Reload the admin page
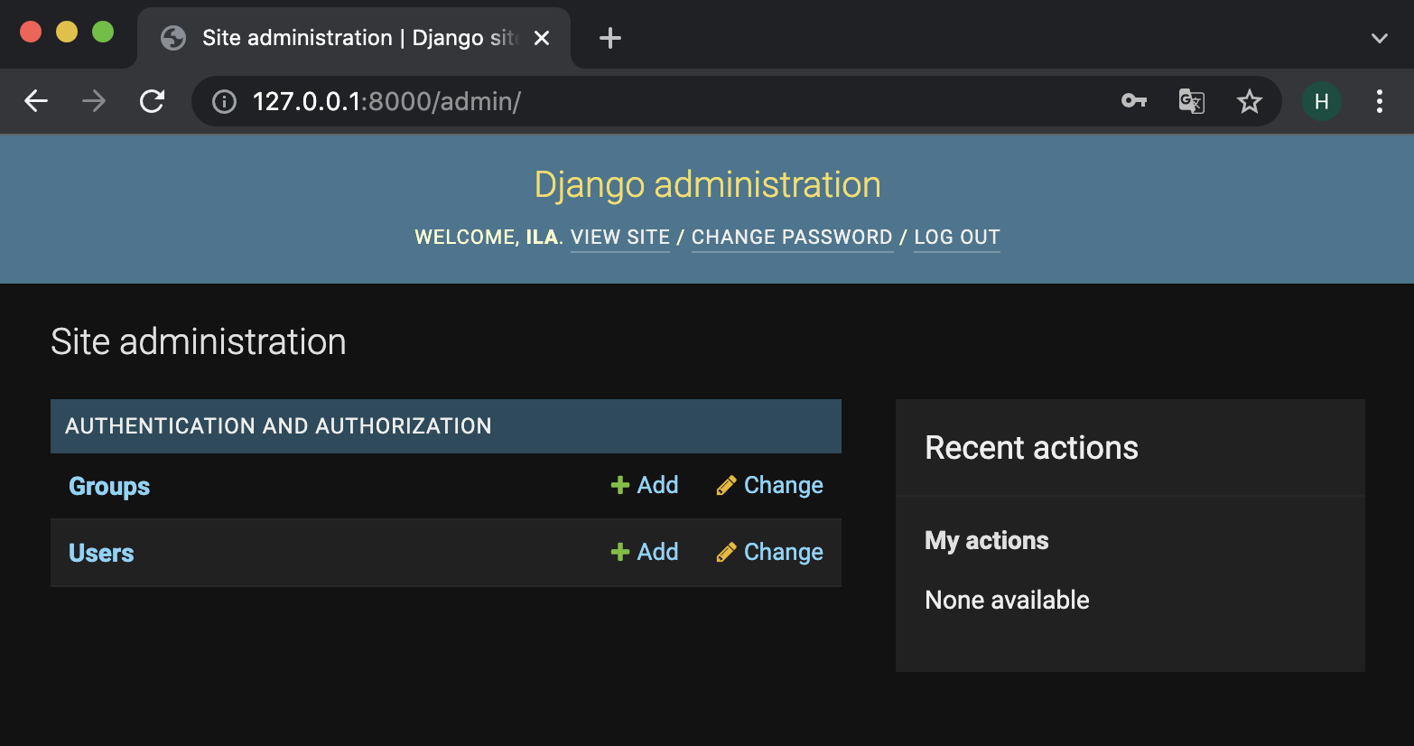 [x=152, y=101]
